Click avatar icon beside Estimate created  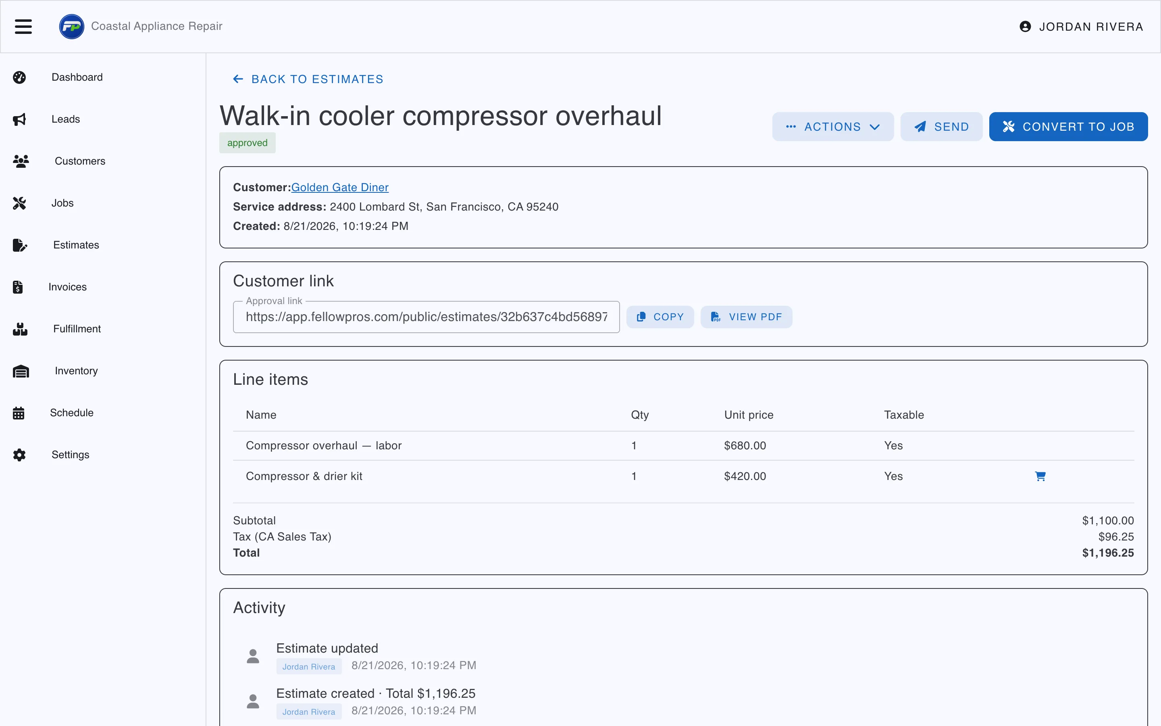253,701
